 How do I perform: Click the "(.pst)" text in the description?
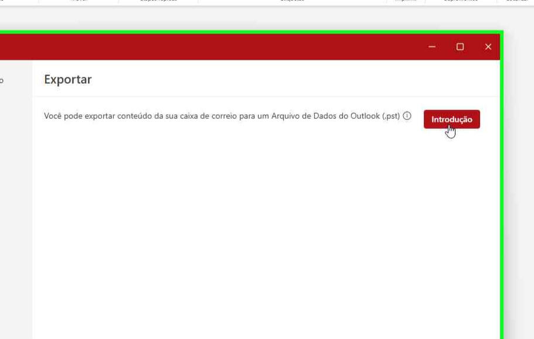click(391, 116)
